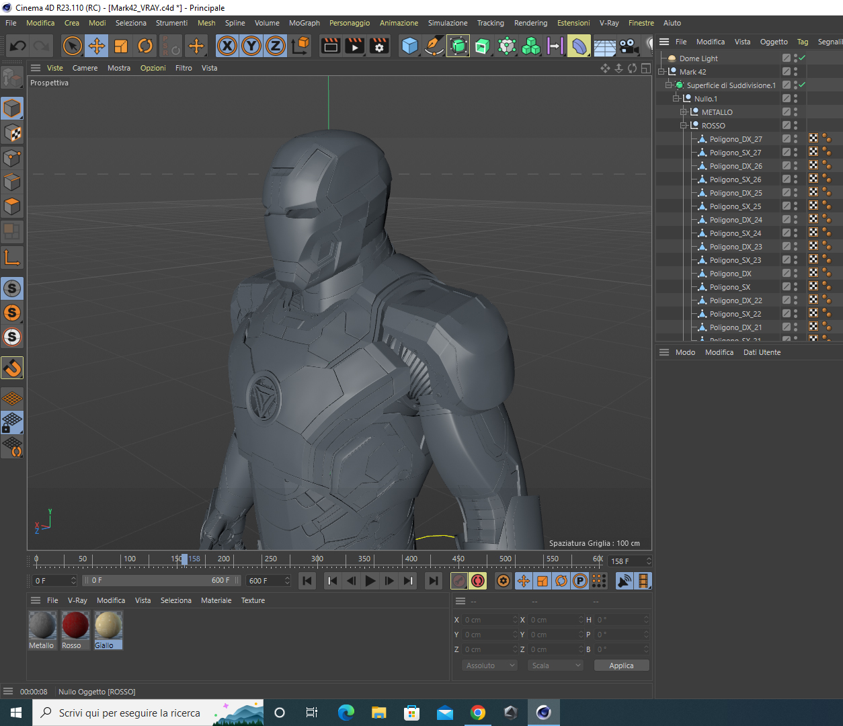Select Polygons mode in left toolbar

[12, 206]
